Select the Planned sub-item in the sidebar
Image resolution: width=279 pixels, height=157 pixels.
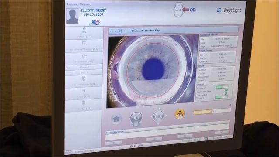pyautogui.click(x=84, y=67)
